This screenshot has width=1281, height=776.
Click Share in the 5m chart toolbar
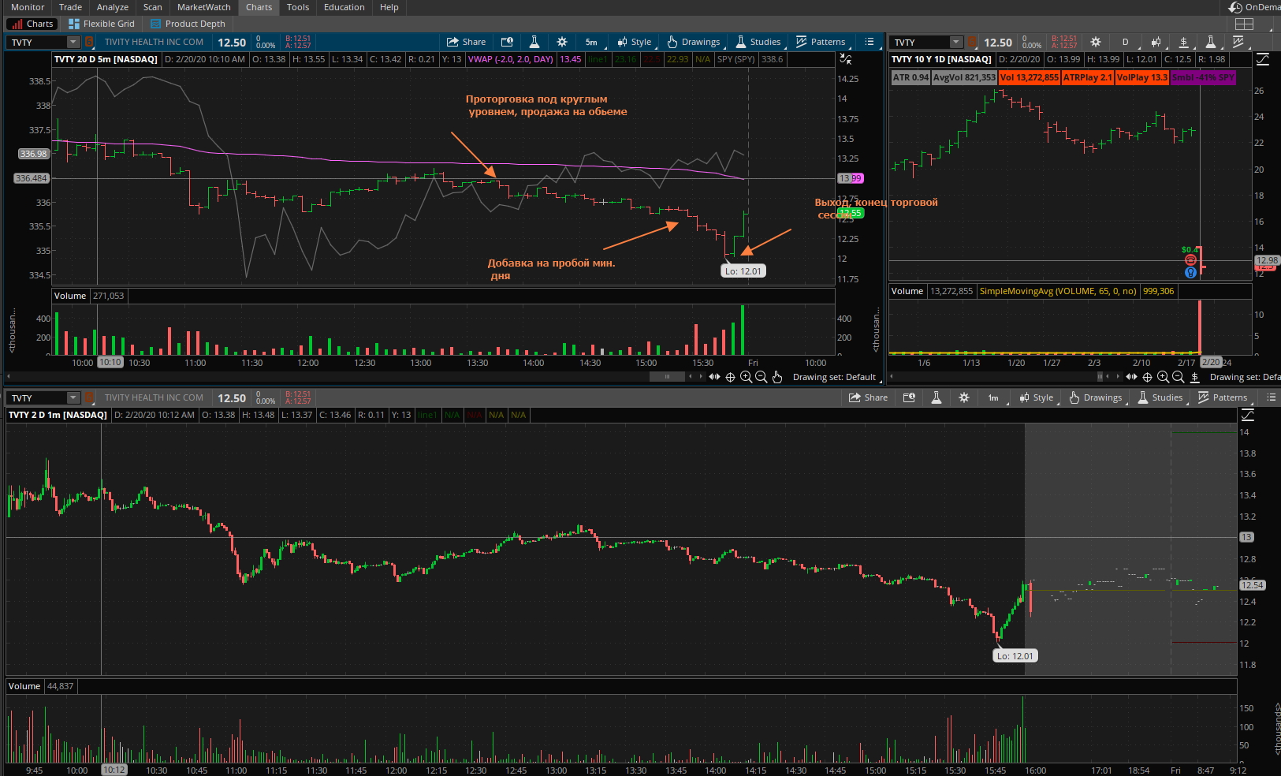[x=466, y=43]
